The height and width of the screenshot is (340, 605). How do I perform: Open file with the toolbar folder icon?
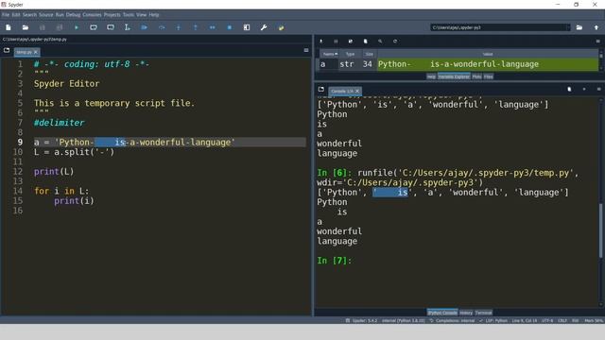(x=26, y=27)
